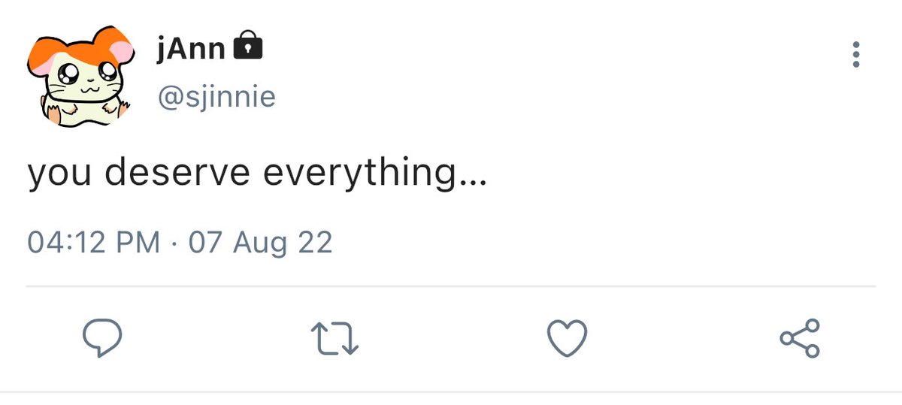Open the three-dot more options menu
Viewport: 902px width, 405px height.
tap(855, 55)
